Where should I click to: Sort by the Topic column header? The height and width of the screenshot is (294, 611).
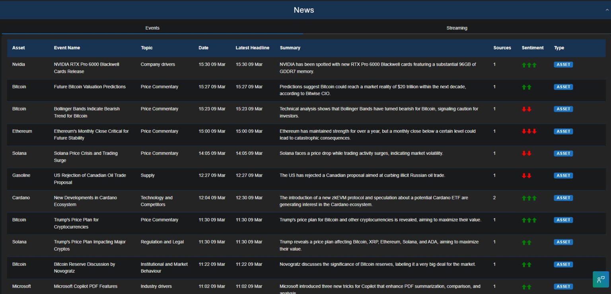(x=146, y=48)
